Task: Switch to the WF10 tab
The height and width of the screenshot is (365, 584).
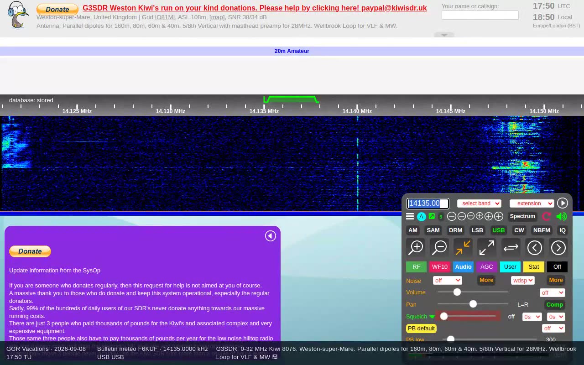Action: (x=440, y=267)
